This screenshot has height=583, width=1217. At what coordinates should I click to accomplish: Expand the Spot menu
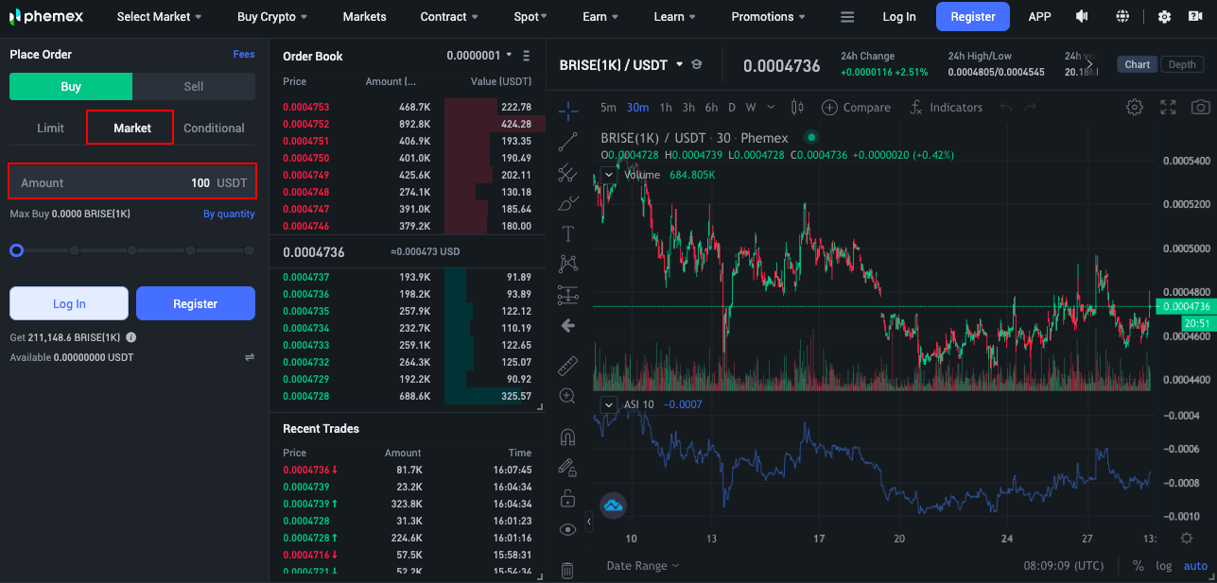point(530,17)
